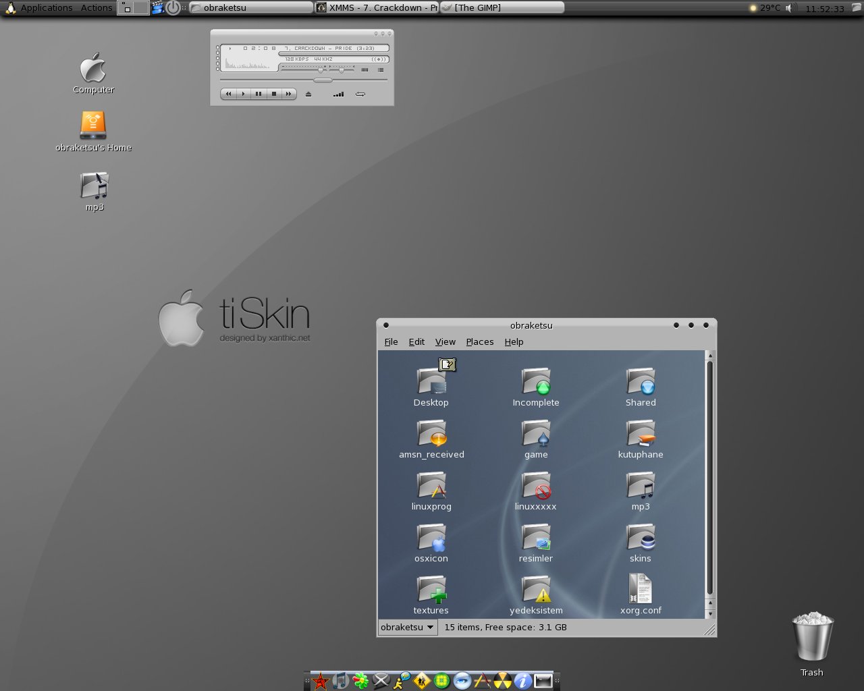Select the osxicon folder
The image size is (864, 691).
[431, 543]
